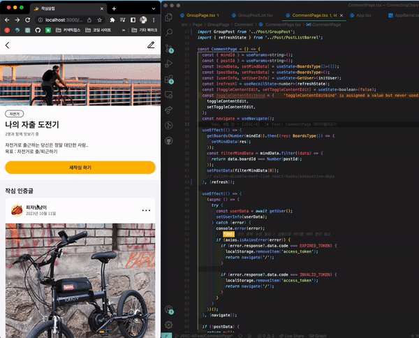Open the red circular bookmark icon
The height and width of the screenshot is (338, 419).
click(7, 30)
